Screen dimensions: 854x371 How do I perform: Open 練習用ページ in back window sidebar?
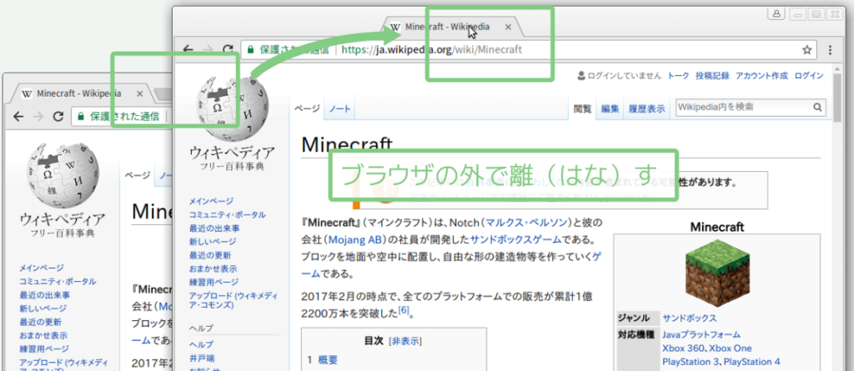pos(44,348)
